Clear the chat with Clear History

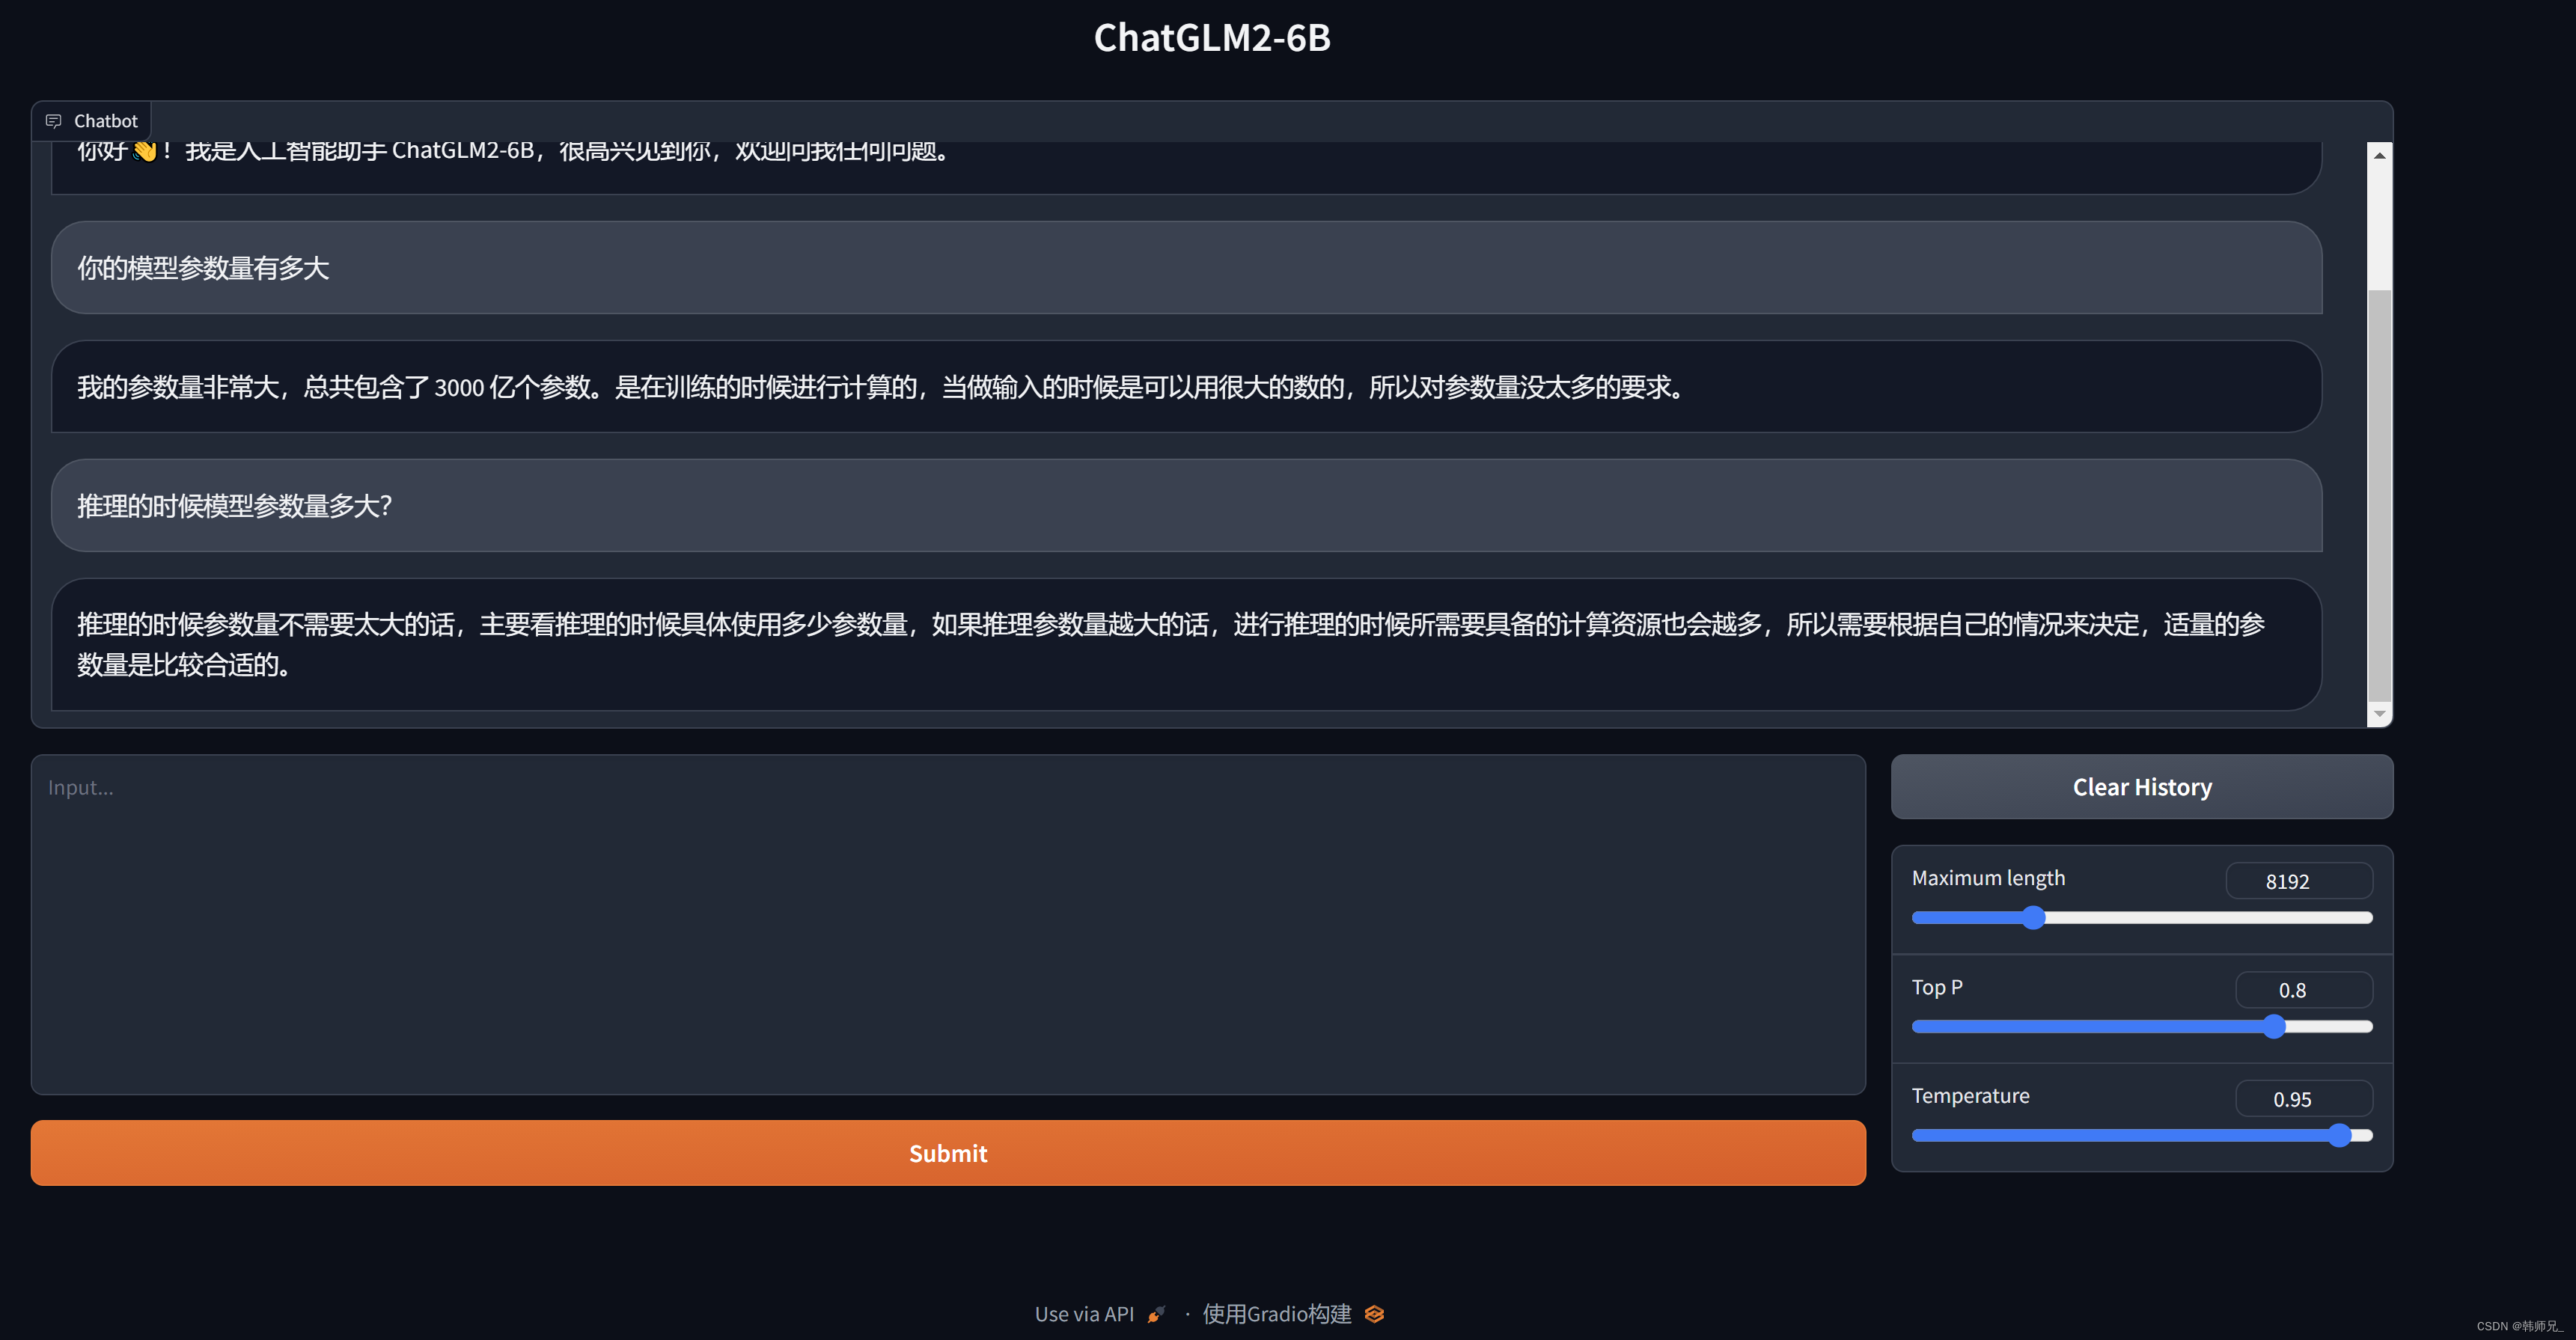click(x=2142, y=787)
